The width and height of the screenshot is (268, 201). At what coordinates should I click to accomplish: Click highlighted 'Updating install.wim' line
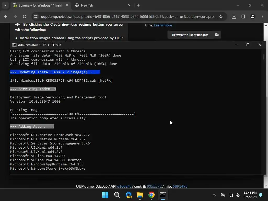pos(55,72)
